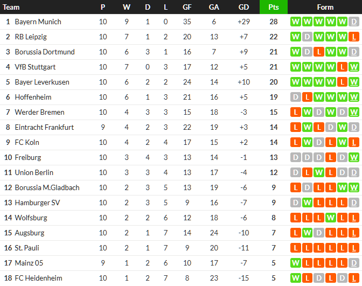Open the Eintracht Frankfurt team page
This screenshot has width=362, height=286.
(x=44, y=127)
